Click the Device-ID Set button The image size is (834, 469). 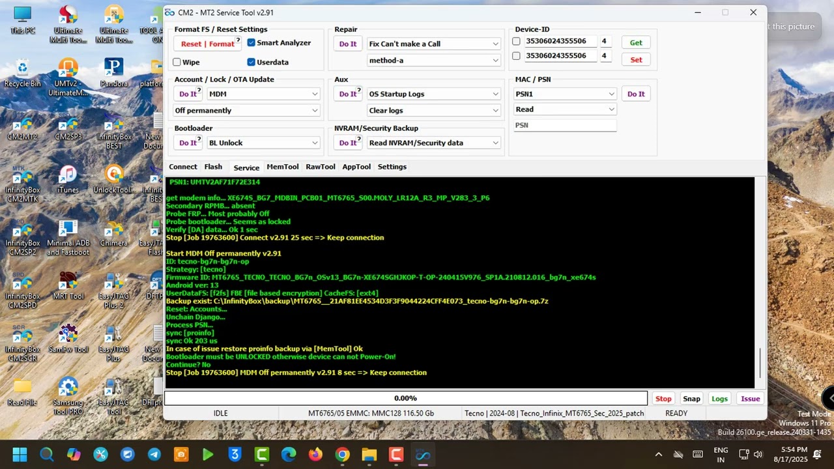pyautogui.click(x=636, y=59)
